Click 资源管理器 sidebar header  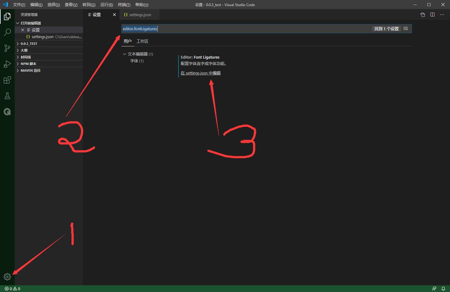29,15
